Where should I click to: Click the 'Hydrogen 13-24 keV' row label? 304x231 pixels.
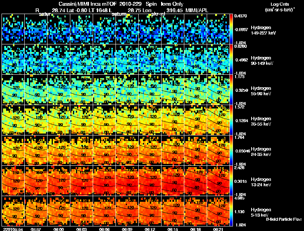tap(261, 182)
